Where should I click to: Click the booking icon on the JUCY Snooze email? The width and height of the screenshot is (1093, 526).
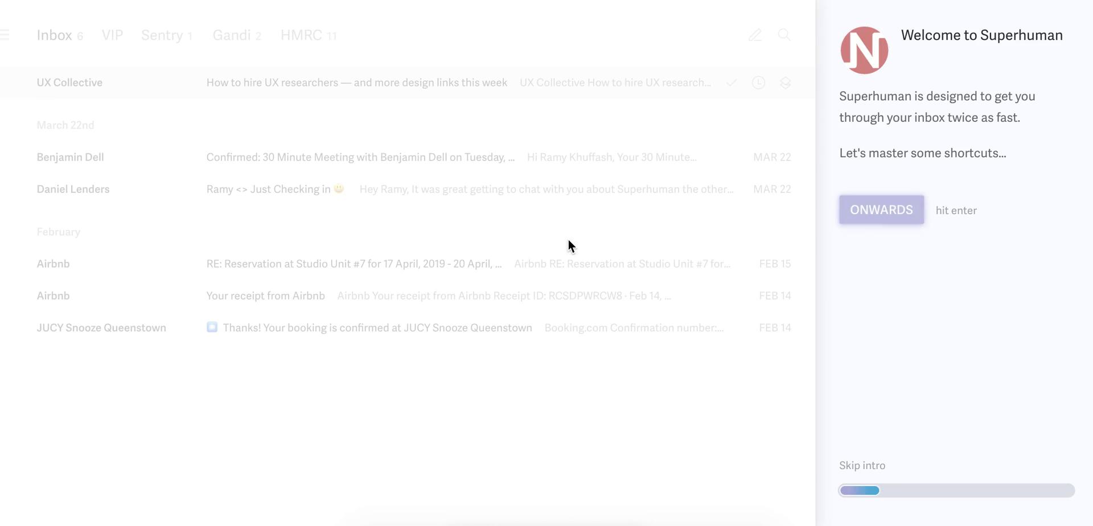click(212, 327)
